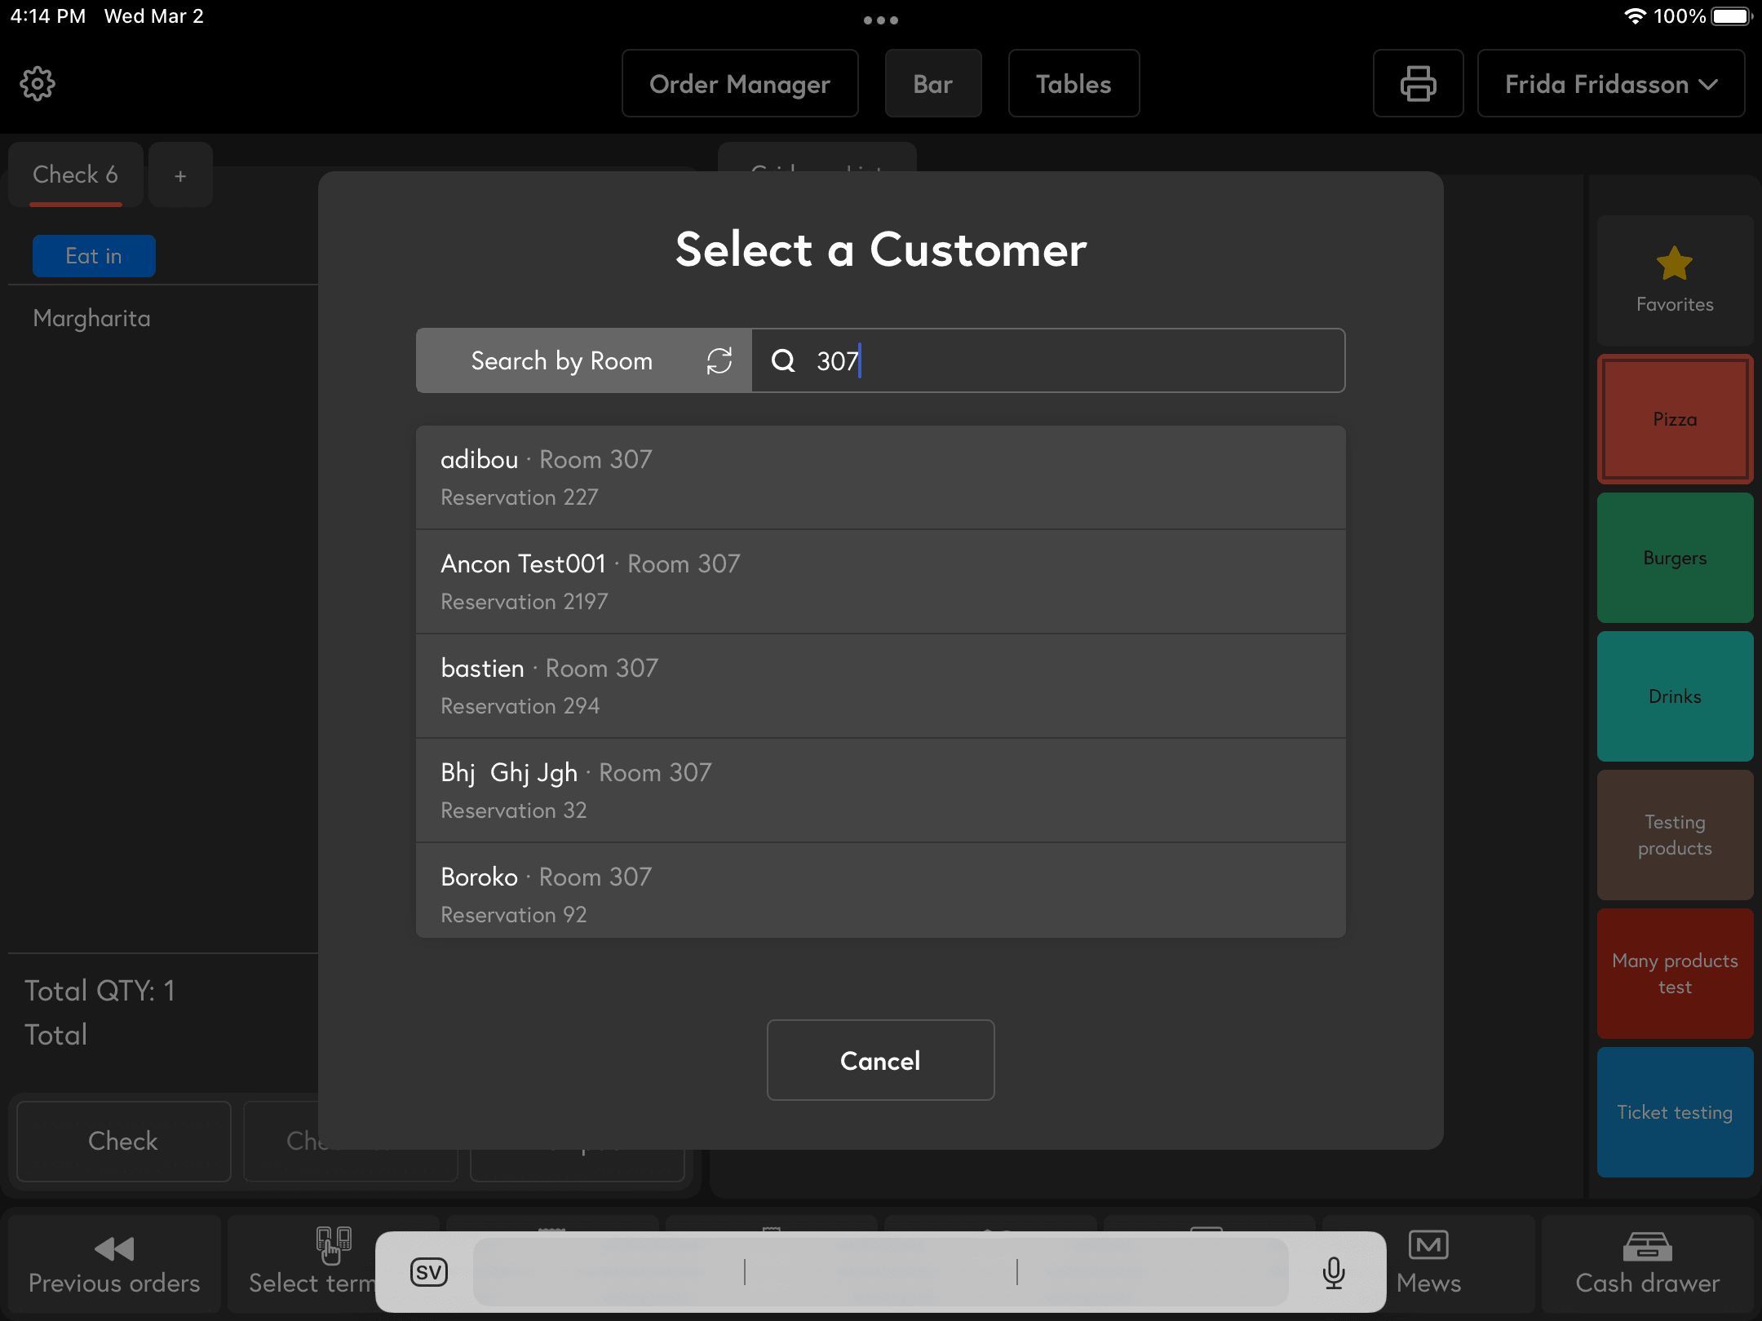
Task: Expand the Frida Fridasson user dropdown
Action: (1610, 83)
